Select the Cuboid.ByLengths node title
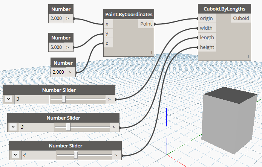262x167 pixels. click(224, 9)
